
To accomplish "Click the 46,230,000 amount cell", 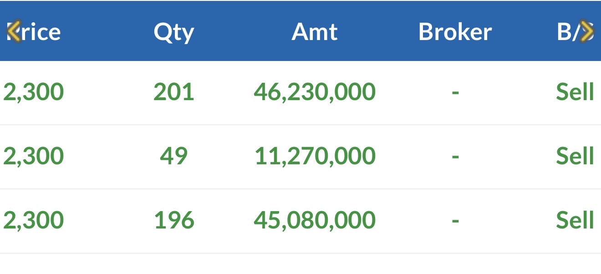I will click(x=315, y=92).
